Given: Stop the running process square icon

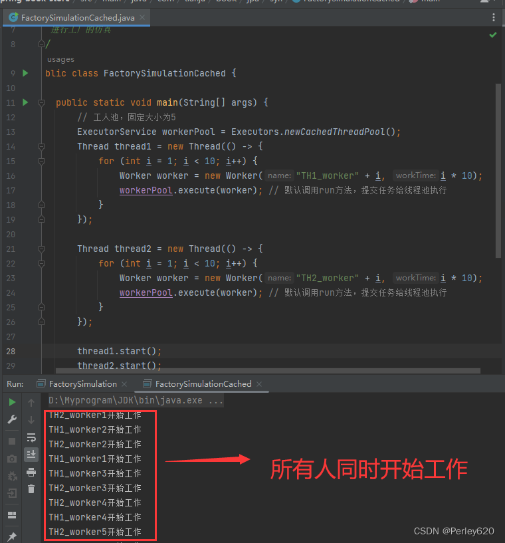Looking at the screenshot, I should pos(12,441).
